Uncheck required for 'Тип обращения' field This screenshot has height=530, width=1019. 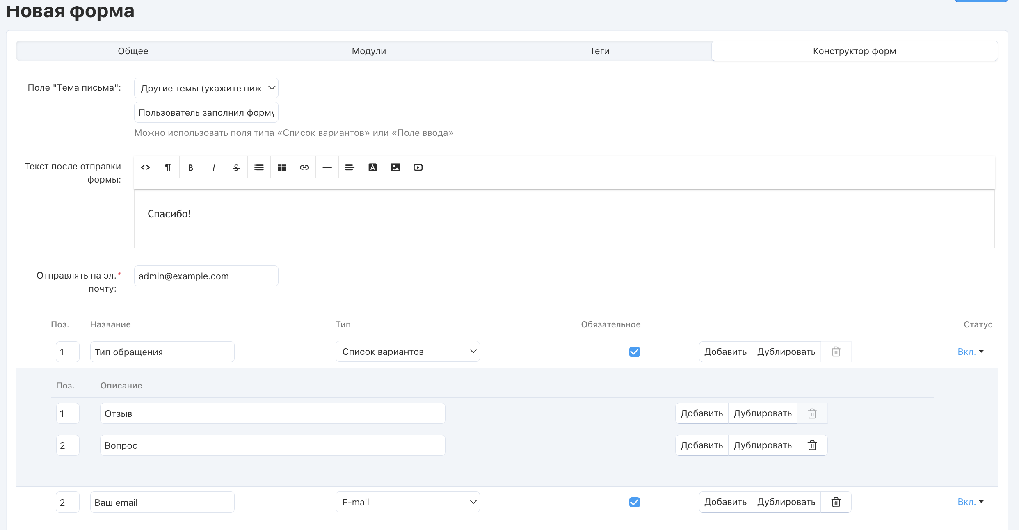[x=634, y=352]
